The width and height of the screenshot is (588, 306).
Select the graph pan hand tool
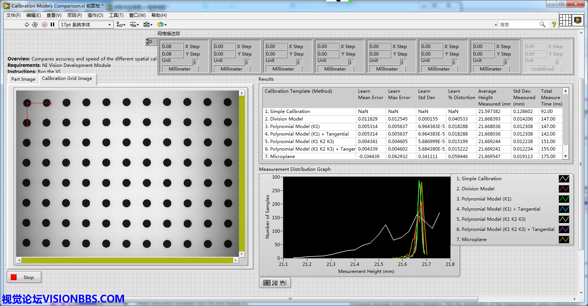283,283
